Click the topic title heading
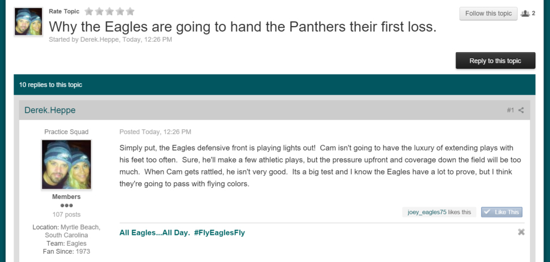 coord(242,27)
